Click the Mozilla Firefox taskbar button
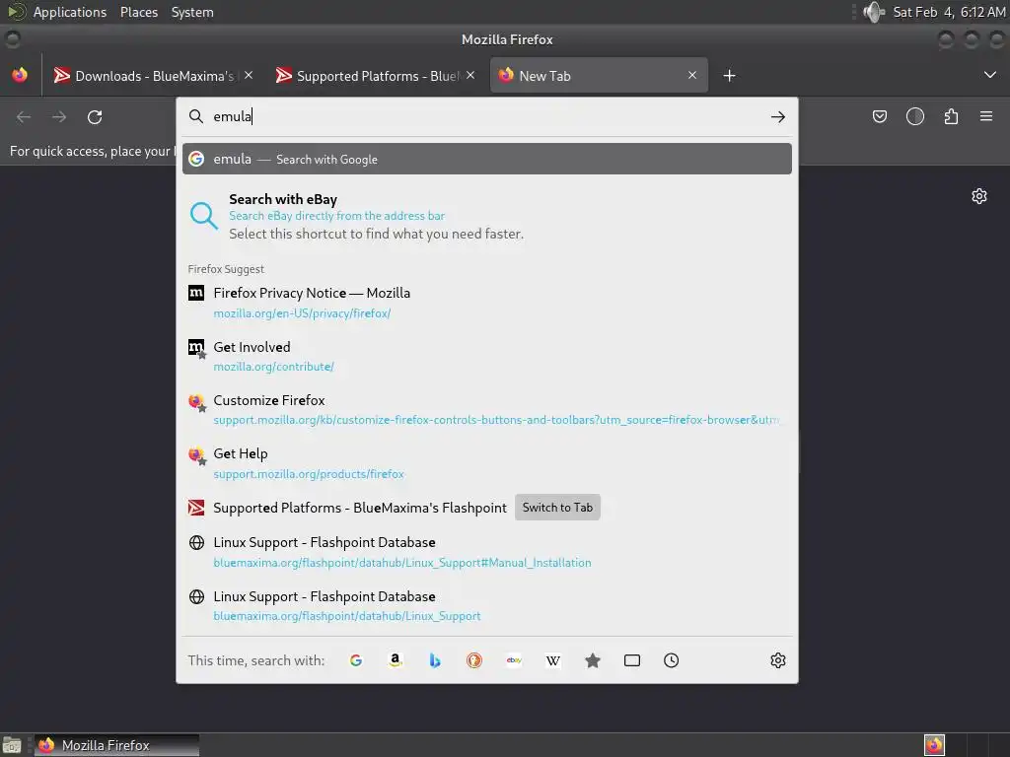 [116, 745]
